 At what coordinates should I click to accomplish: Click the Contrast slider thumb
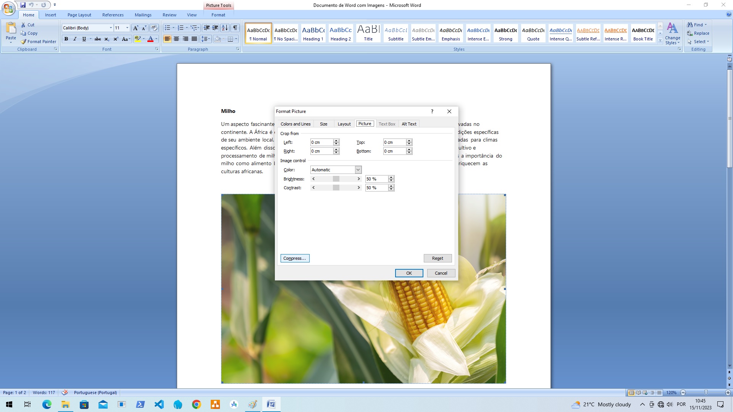(336, 188)
